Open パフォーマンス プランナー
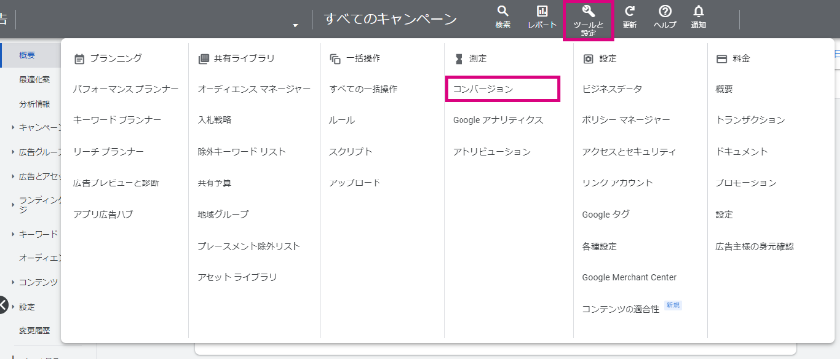 pos(126,89)
